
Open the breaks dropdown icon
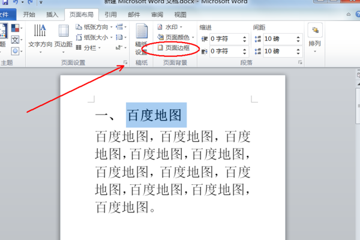pos(121,27)
